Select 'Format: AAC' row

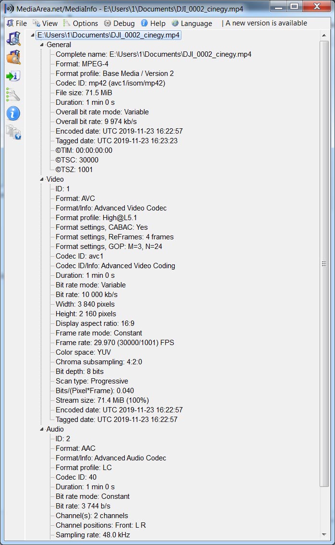[76, 449]
